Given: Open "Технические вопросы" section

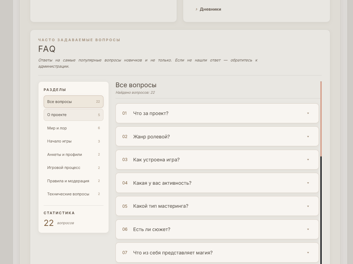Looking at the screenshot, I should point(74,194).
